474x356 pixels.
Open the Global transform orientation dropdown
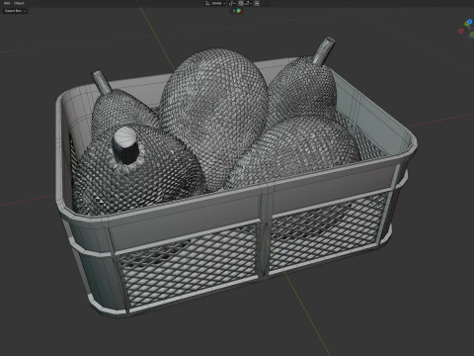[215, 3]
